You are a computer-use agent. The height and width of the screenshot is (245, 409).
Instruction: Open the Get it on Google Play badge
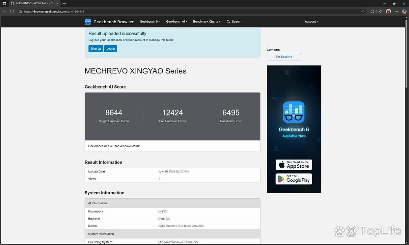(294, 179)
